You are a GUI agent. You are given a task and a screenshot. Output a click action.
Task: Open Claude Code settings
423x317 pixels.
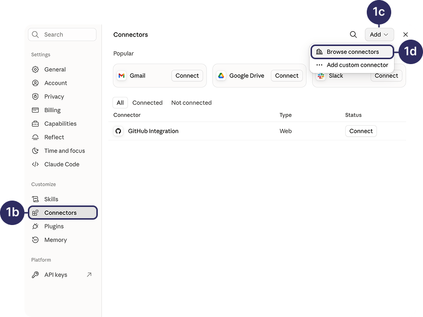coord(62,164)
